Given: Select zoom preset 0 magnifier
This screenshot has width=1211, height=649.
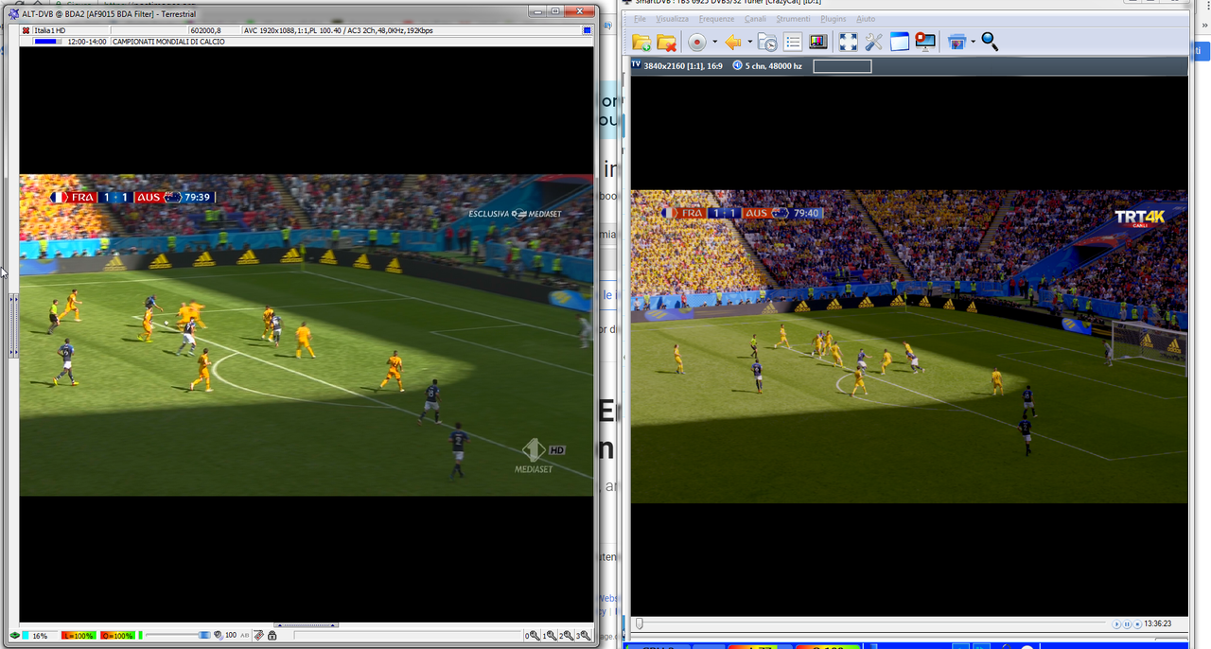Looking at the screenshot, I should 533,636.
